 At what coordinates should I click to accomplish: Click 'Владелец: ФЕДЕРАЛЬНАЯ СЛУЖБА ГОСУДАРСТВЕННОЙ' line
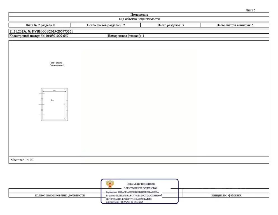point(134,195)
